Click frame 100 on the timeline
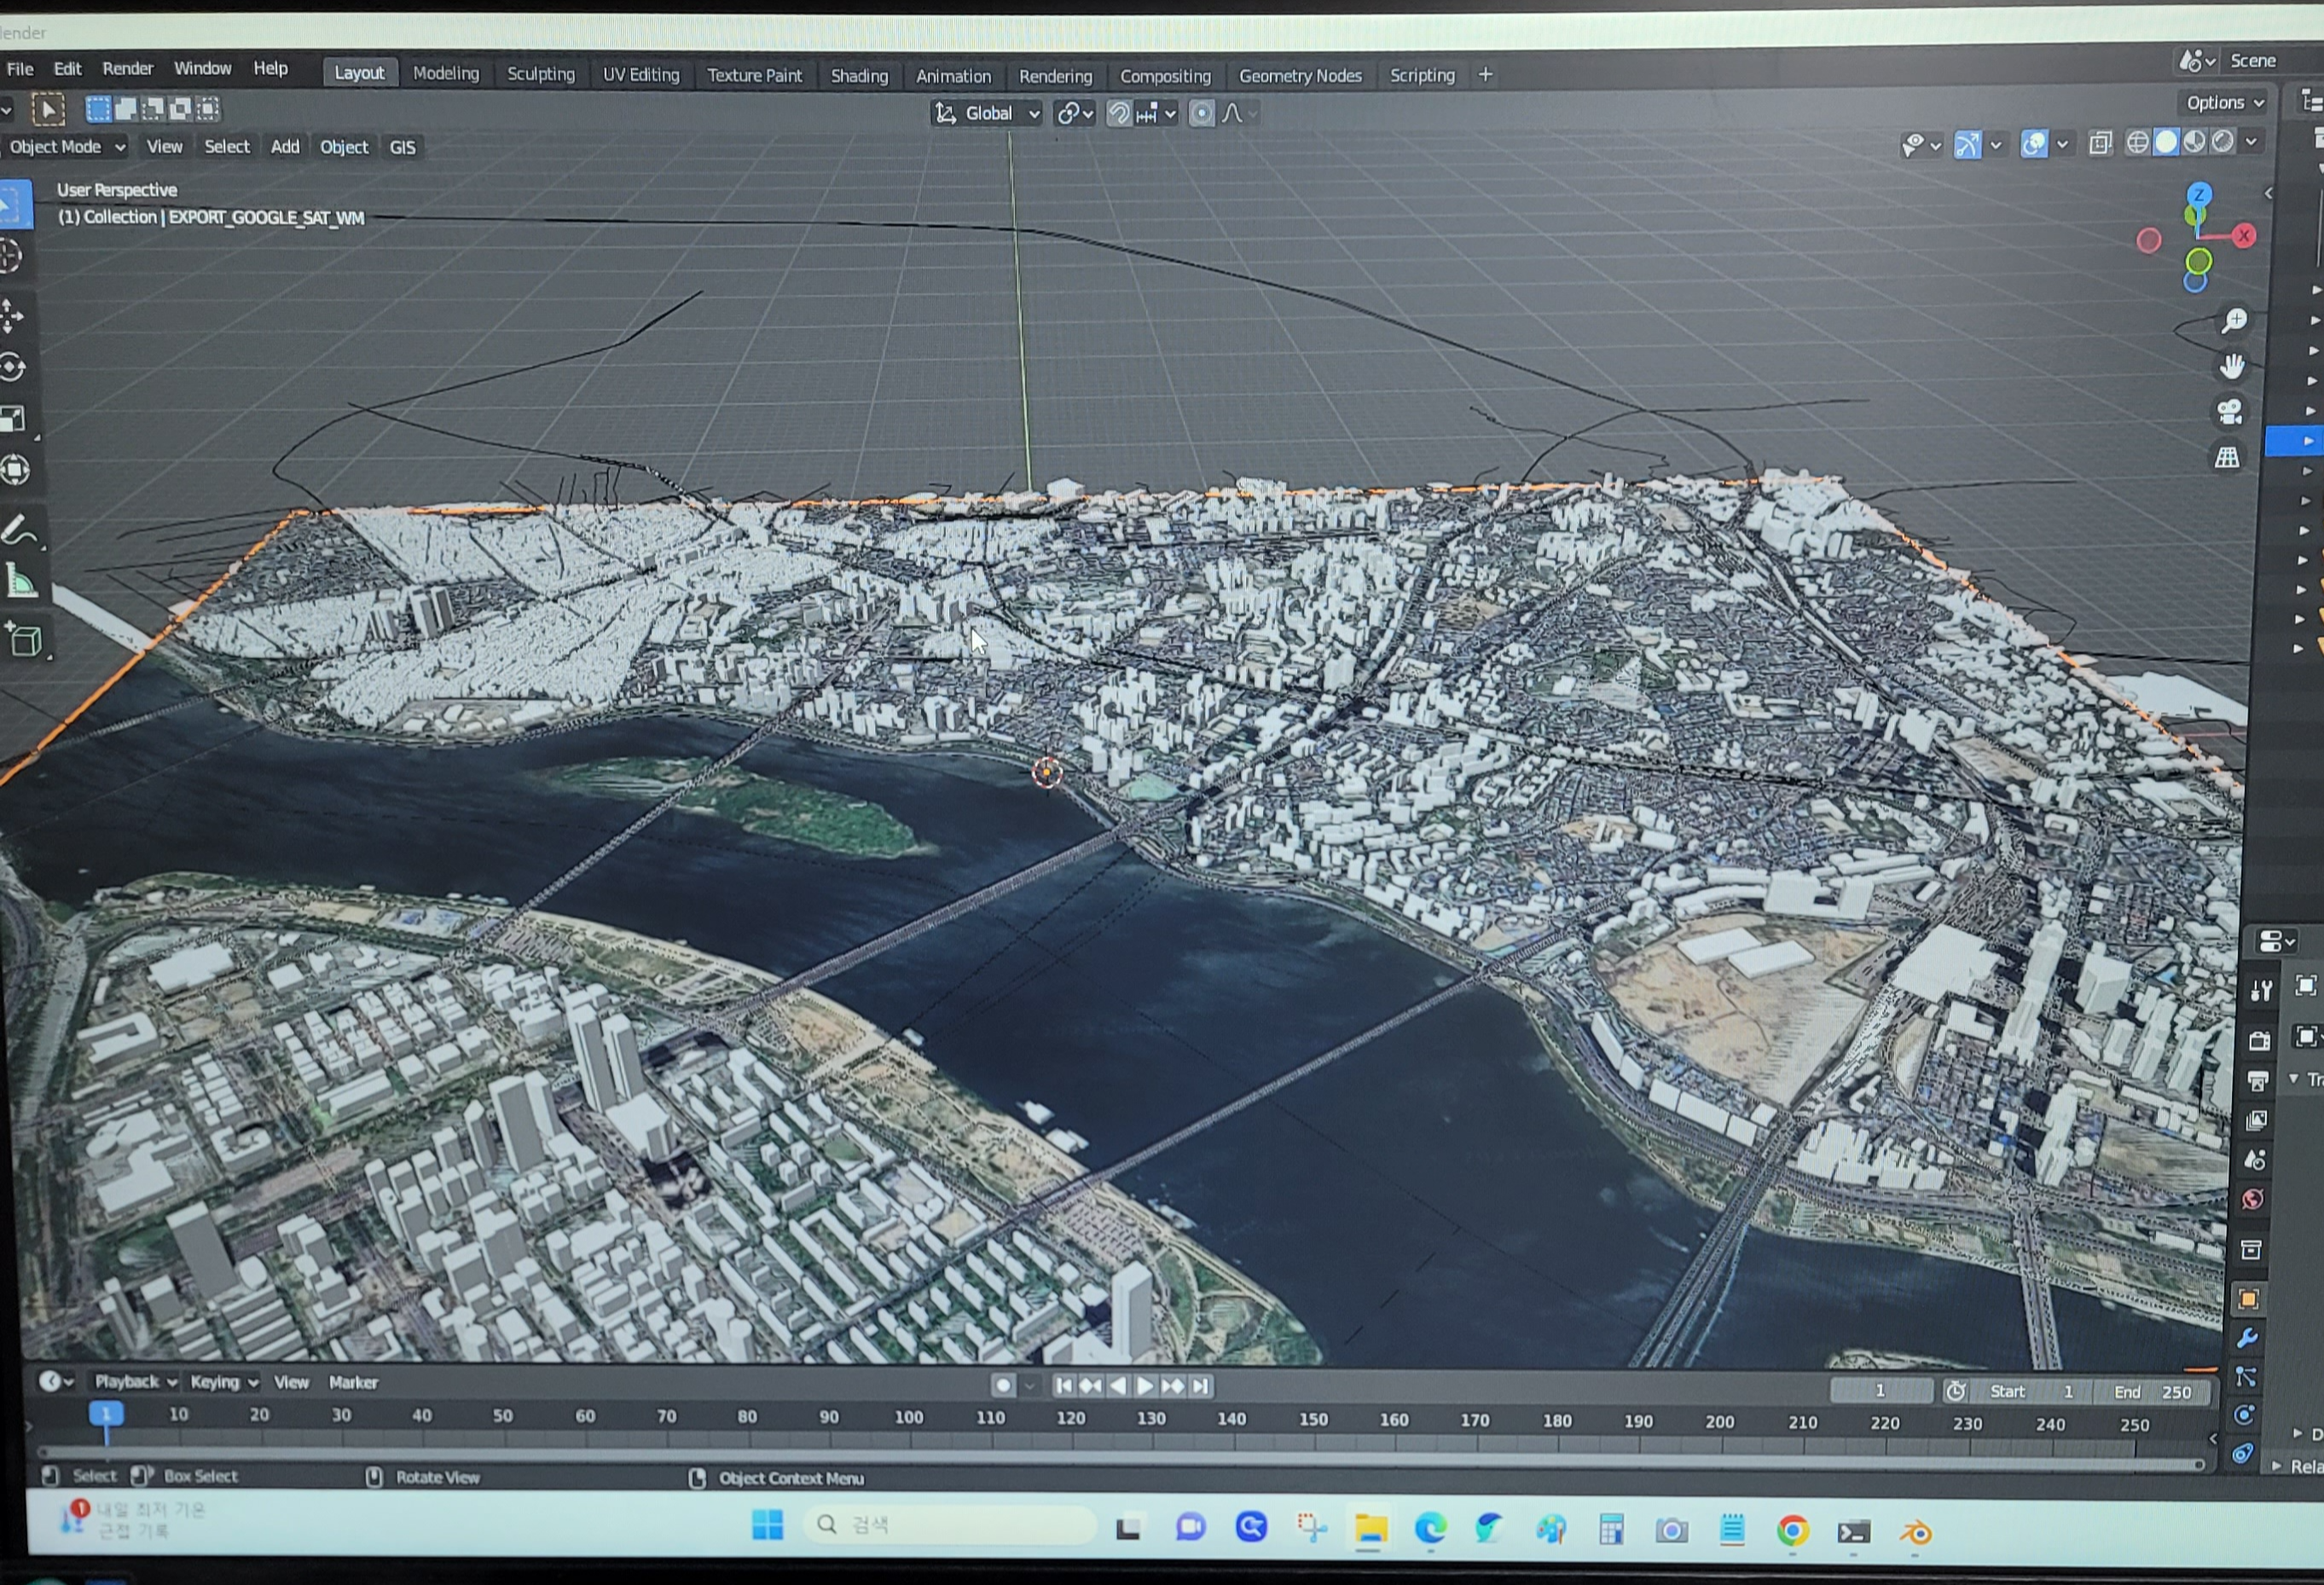This screenshot has width=2324, height=1585. click(908, 1417)
